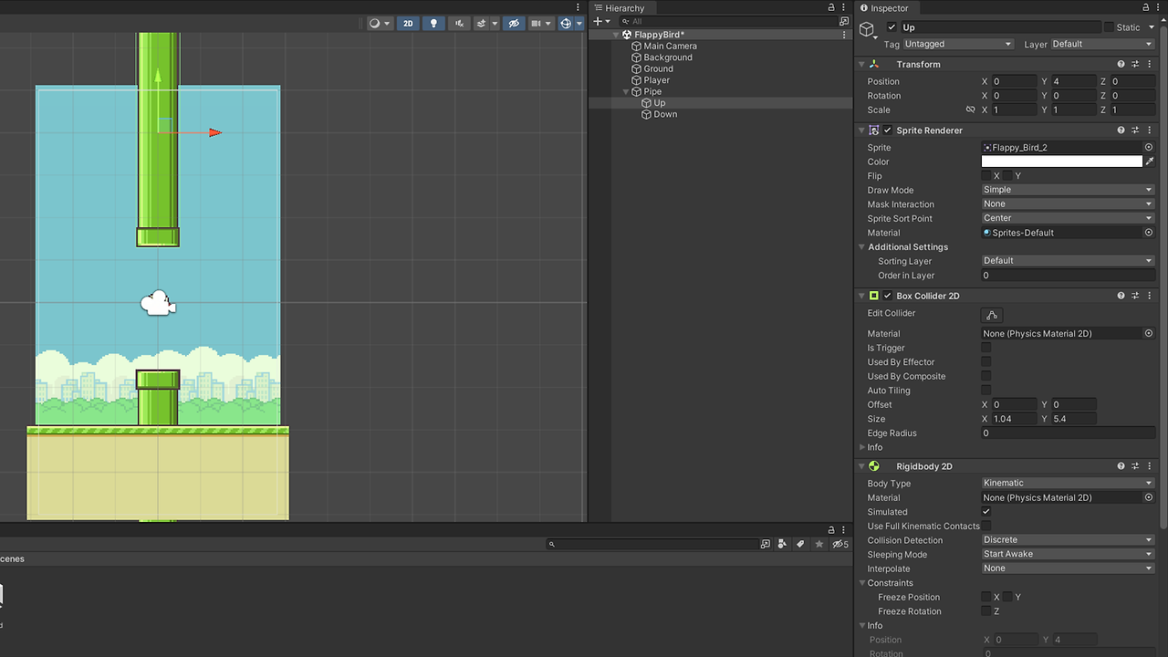This screenshot has height=657, width=1168.
Task: Uncheck the Simulated checkbox
Action: pos(986,512)
